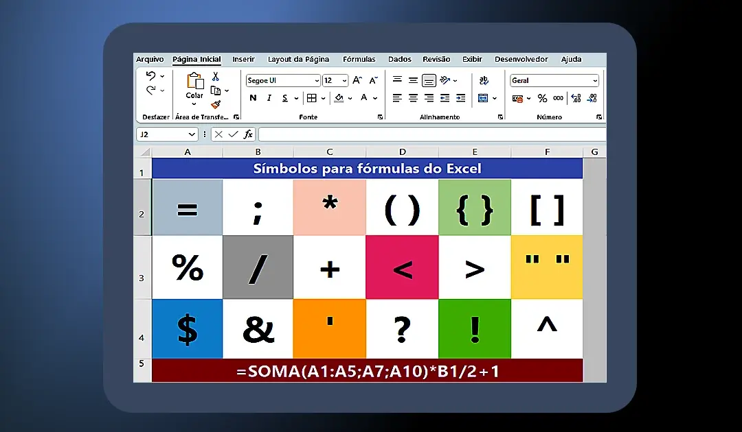742x432 pixels.
Task: Switch to the Layout da Página tab
Action: coord(299,60)
